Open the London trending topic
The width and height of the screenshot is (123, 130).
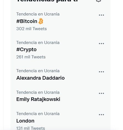click(25, 121)
